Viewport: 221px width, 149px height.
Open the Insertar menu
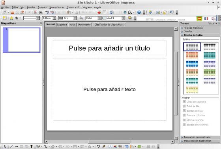pos(31,7)
